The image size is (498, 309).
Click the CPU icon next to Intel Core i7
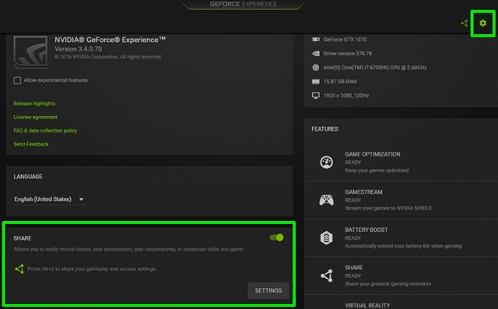pyautogui.click(x=316, y=67)
